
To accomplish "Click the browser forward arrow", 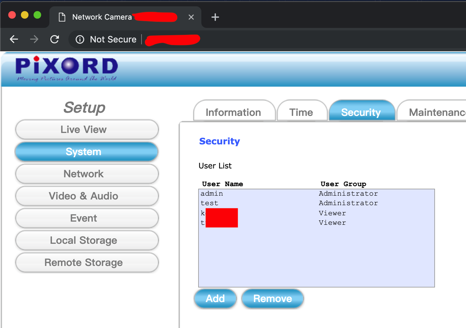I will pyautogui.click(x=34, y=39).
